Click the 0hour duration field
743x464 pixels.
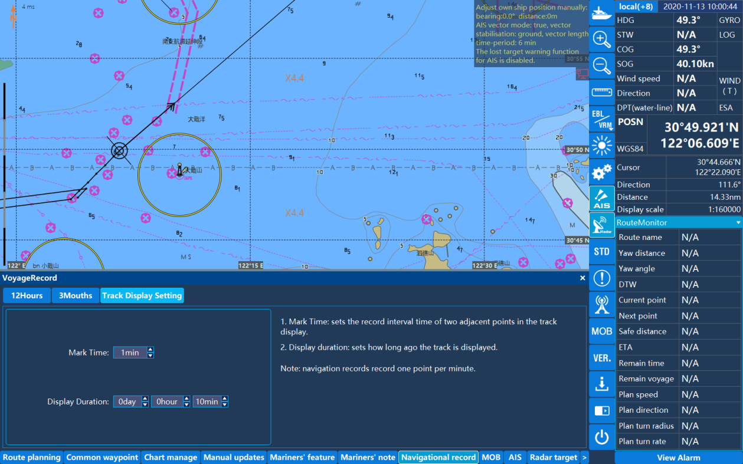coord(168,402)
